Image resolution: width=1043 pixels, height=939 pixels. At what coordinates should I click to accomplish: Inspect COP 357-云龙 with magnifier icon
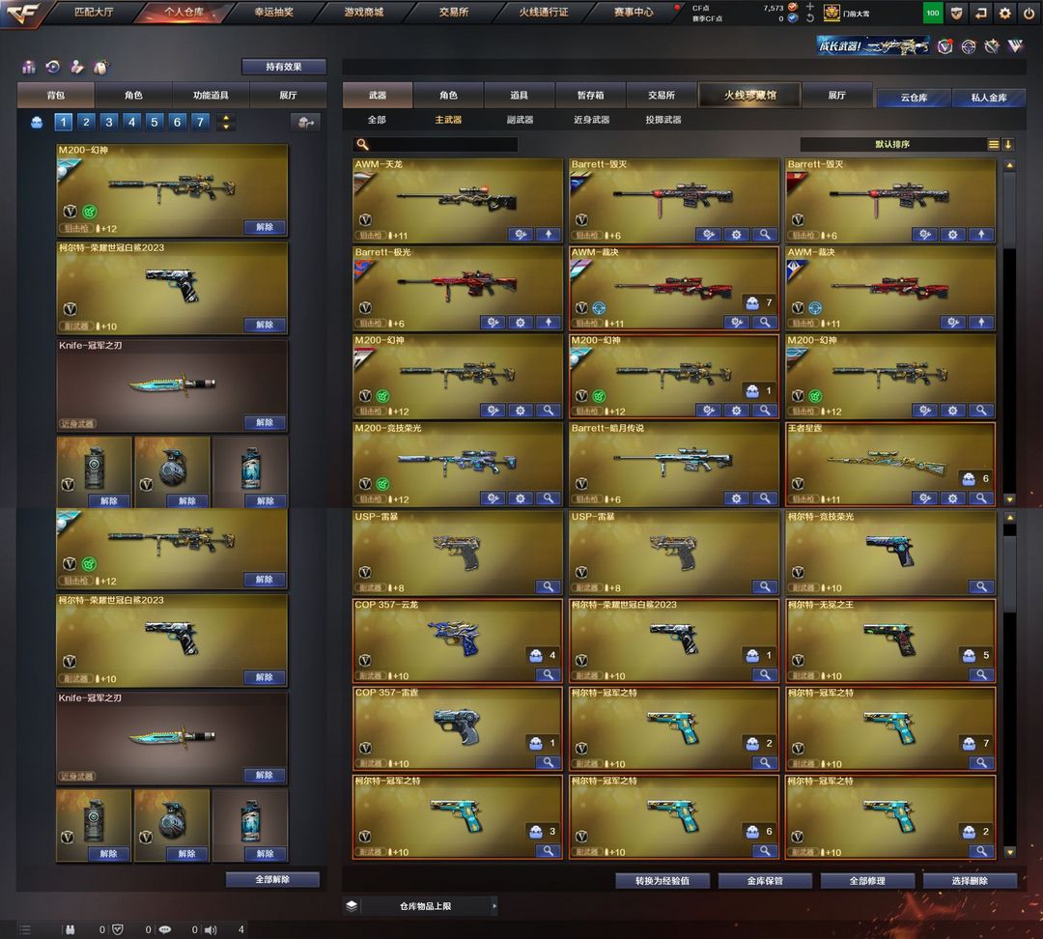click(549, 674)
